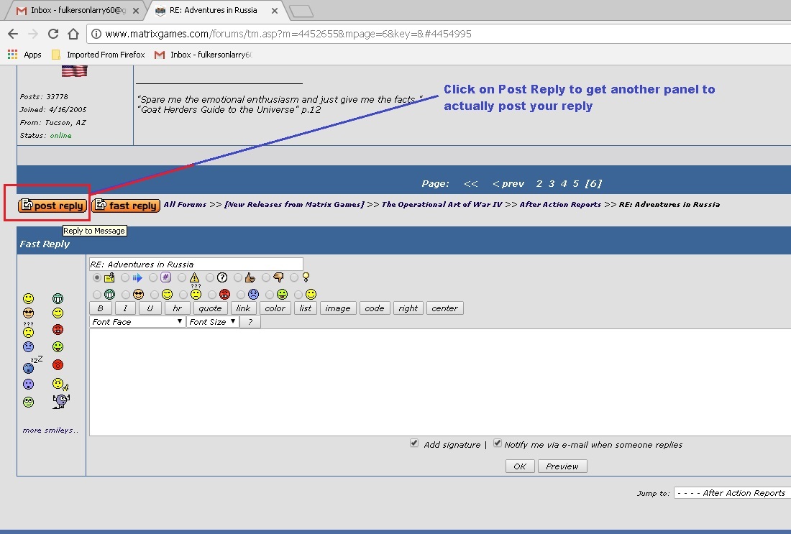The height and width of the screenshot is (534, 791).
Task: Click the ? formatting help button
Action: (x=250, y=322)
